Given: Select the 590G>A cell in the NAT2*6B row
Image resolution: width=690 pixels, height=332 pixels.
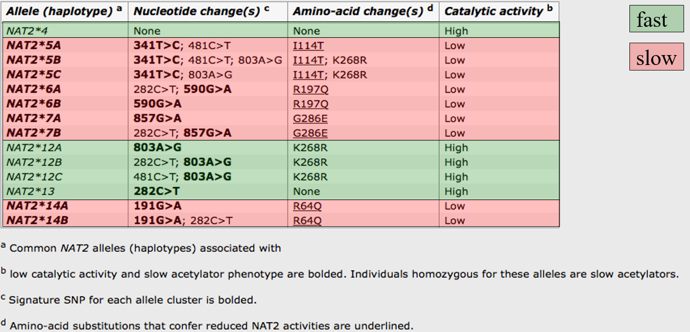Looking at the screenshot, I should (x=157, y=104).
